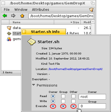The image size is (111, 112).
Task: Sort by the Size column header
Action: point(67,22)
